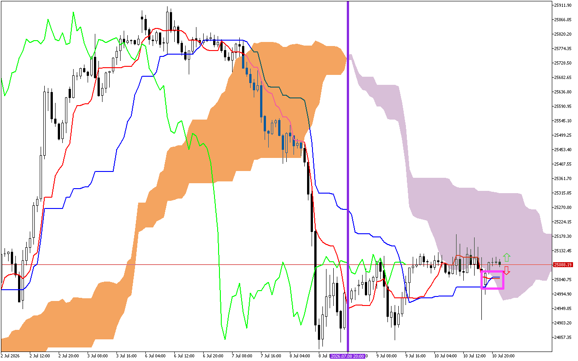Click price axis label 25636.80
Screen dimensions: 578x361
[x=564, y=92]
